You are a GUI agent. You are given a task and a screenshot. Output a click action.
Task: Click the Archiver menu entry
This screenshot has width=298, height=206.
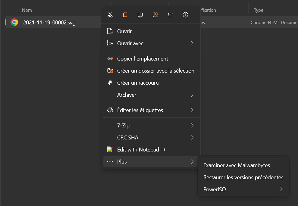pyautogui.click(x=127, y=95)
